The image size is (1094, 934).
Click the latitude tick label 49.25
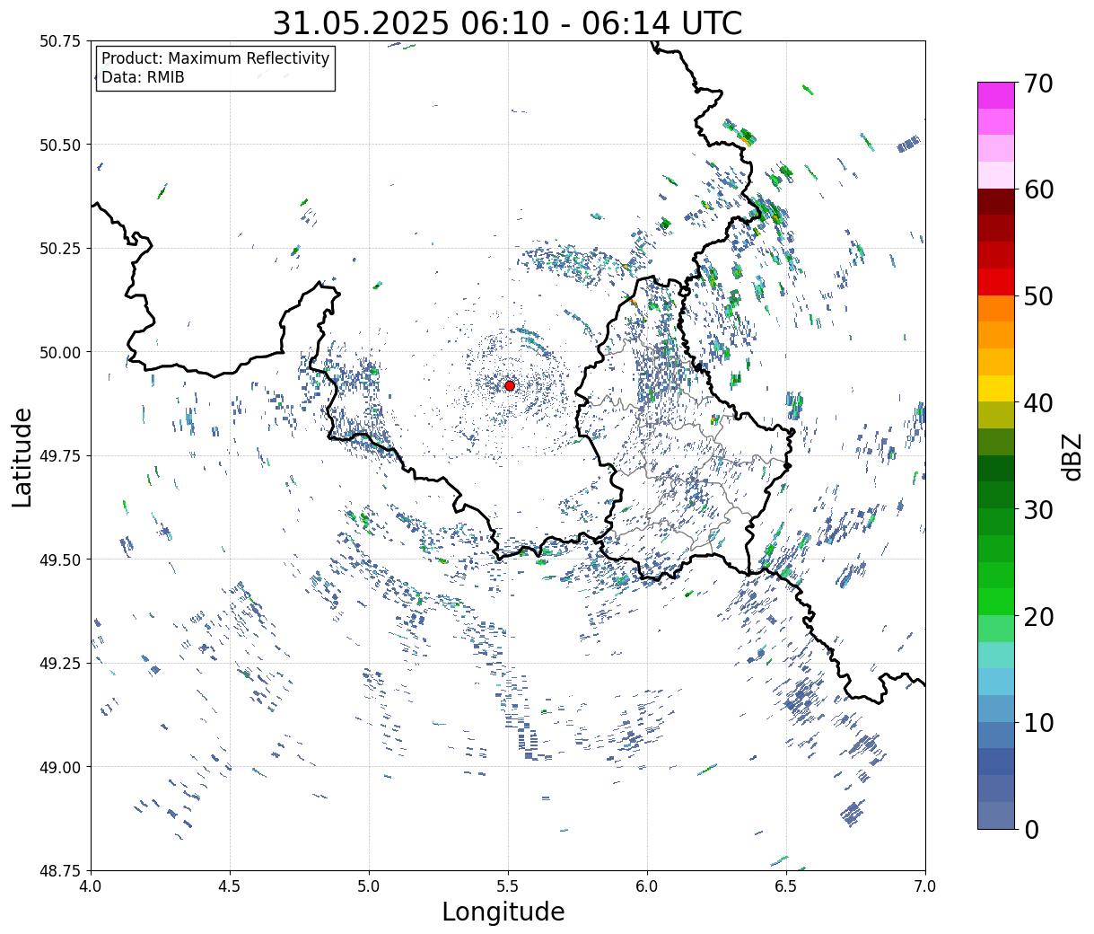click(x=60, y=663)
